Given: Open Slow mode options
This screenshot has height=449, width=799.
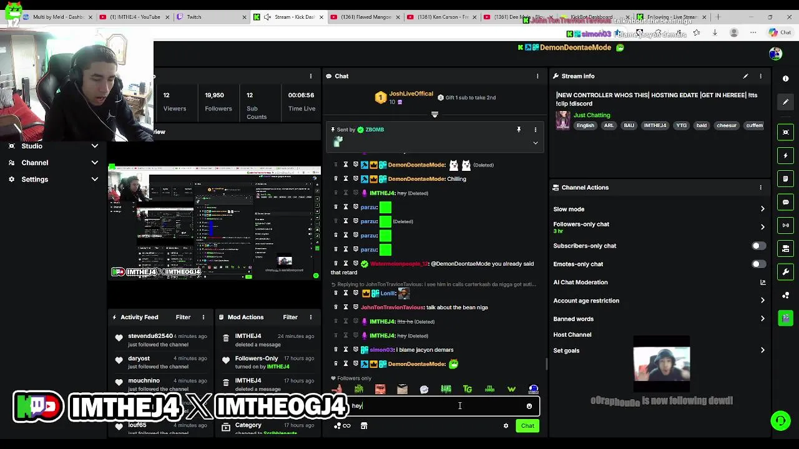Looking at the screenshot, I should point(659,210).
